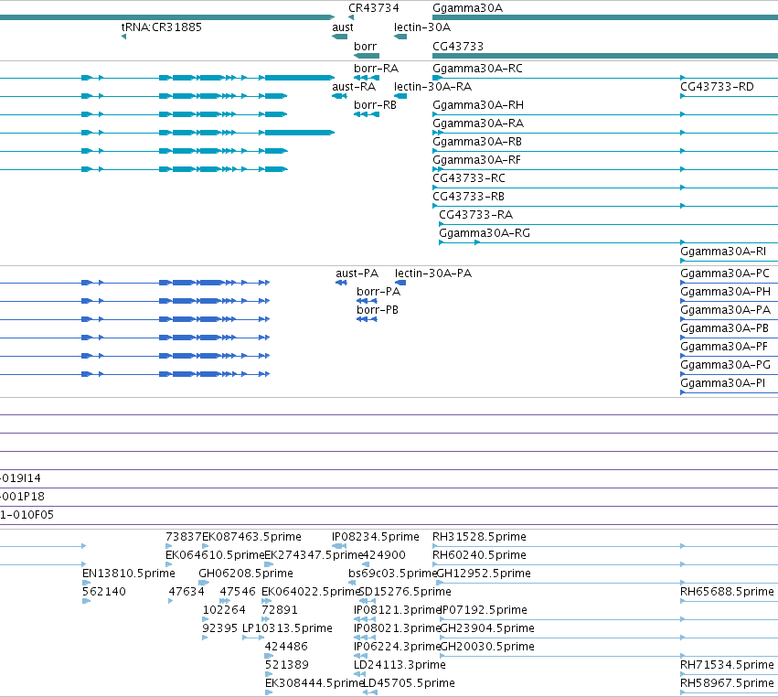Viewport: 778px width, 697px height.
Task: Select the GH12952.5prime EST label
Action: tap(484, 574)
